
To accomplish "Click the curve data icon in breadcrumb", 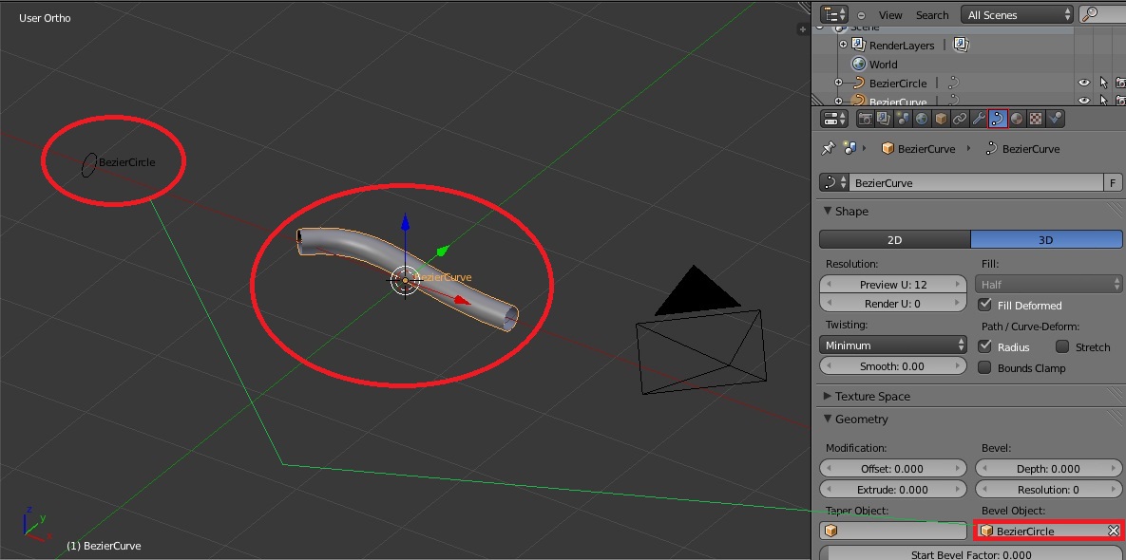I will point(991,149).
